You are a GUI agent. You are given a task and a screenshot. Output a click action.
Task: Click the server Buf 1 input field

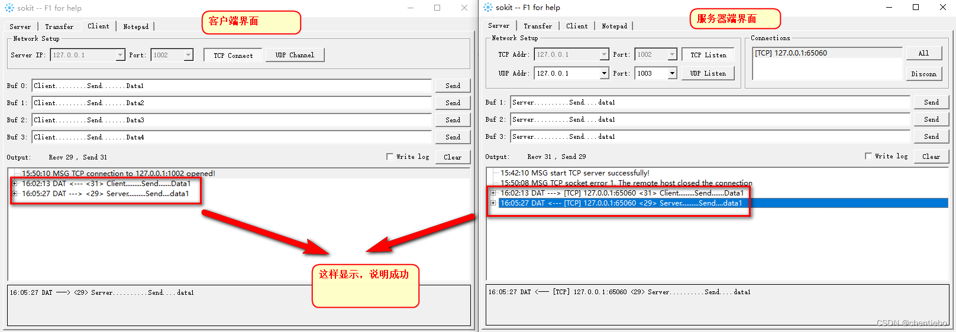pyautogui.click(x=710, y=102)
